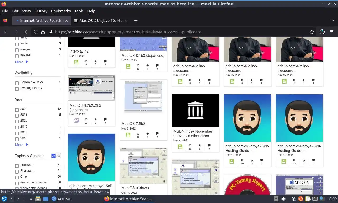This screenshot has width=338, height=203.
Task: Click the favorites star on the Nov 16 github.com-avelino item
Action: tap(303, 80)
